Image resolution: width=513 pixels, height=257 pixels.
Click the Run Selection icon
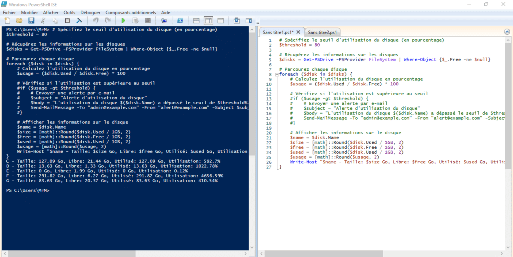pyautogui.click(x=135, y=21)
